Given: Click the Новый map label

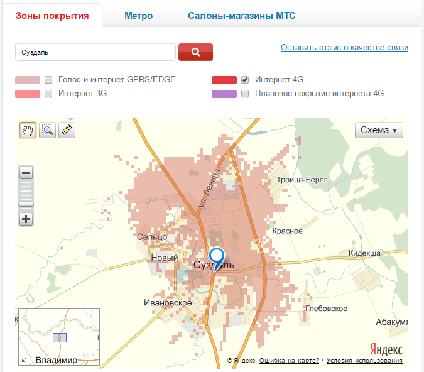Looking at the screenshot, I should [x=164, y=258].
